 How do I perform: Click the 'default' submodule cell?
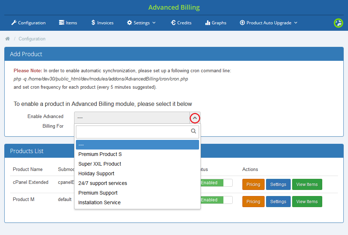pyautogui.click(x=65, y=200)
